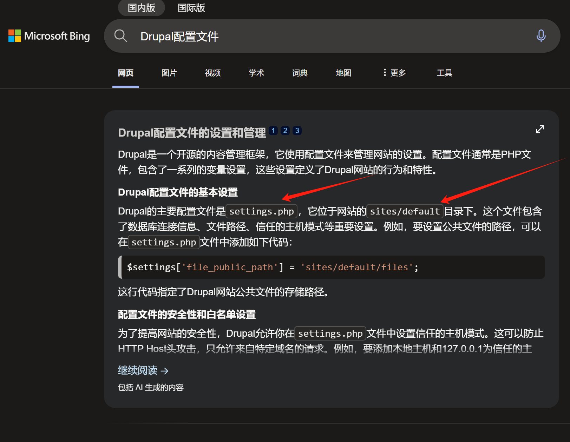Select the 图片 tab
Viewport: 570px width, 442px height.
point(169,73)
